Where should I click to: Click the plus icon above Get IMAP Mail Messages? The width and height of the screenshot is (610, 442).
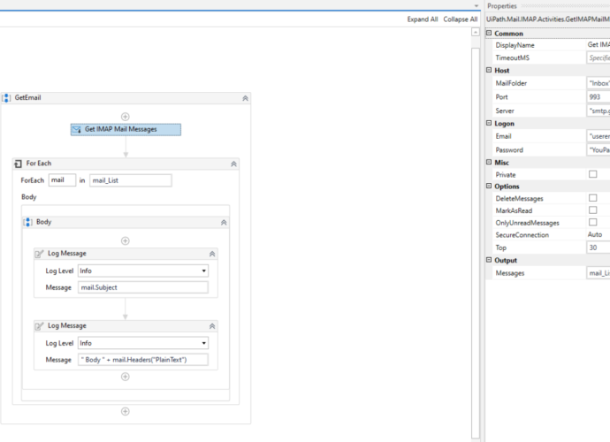[126, 116]
